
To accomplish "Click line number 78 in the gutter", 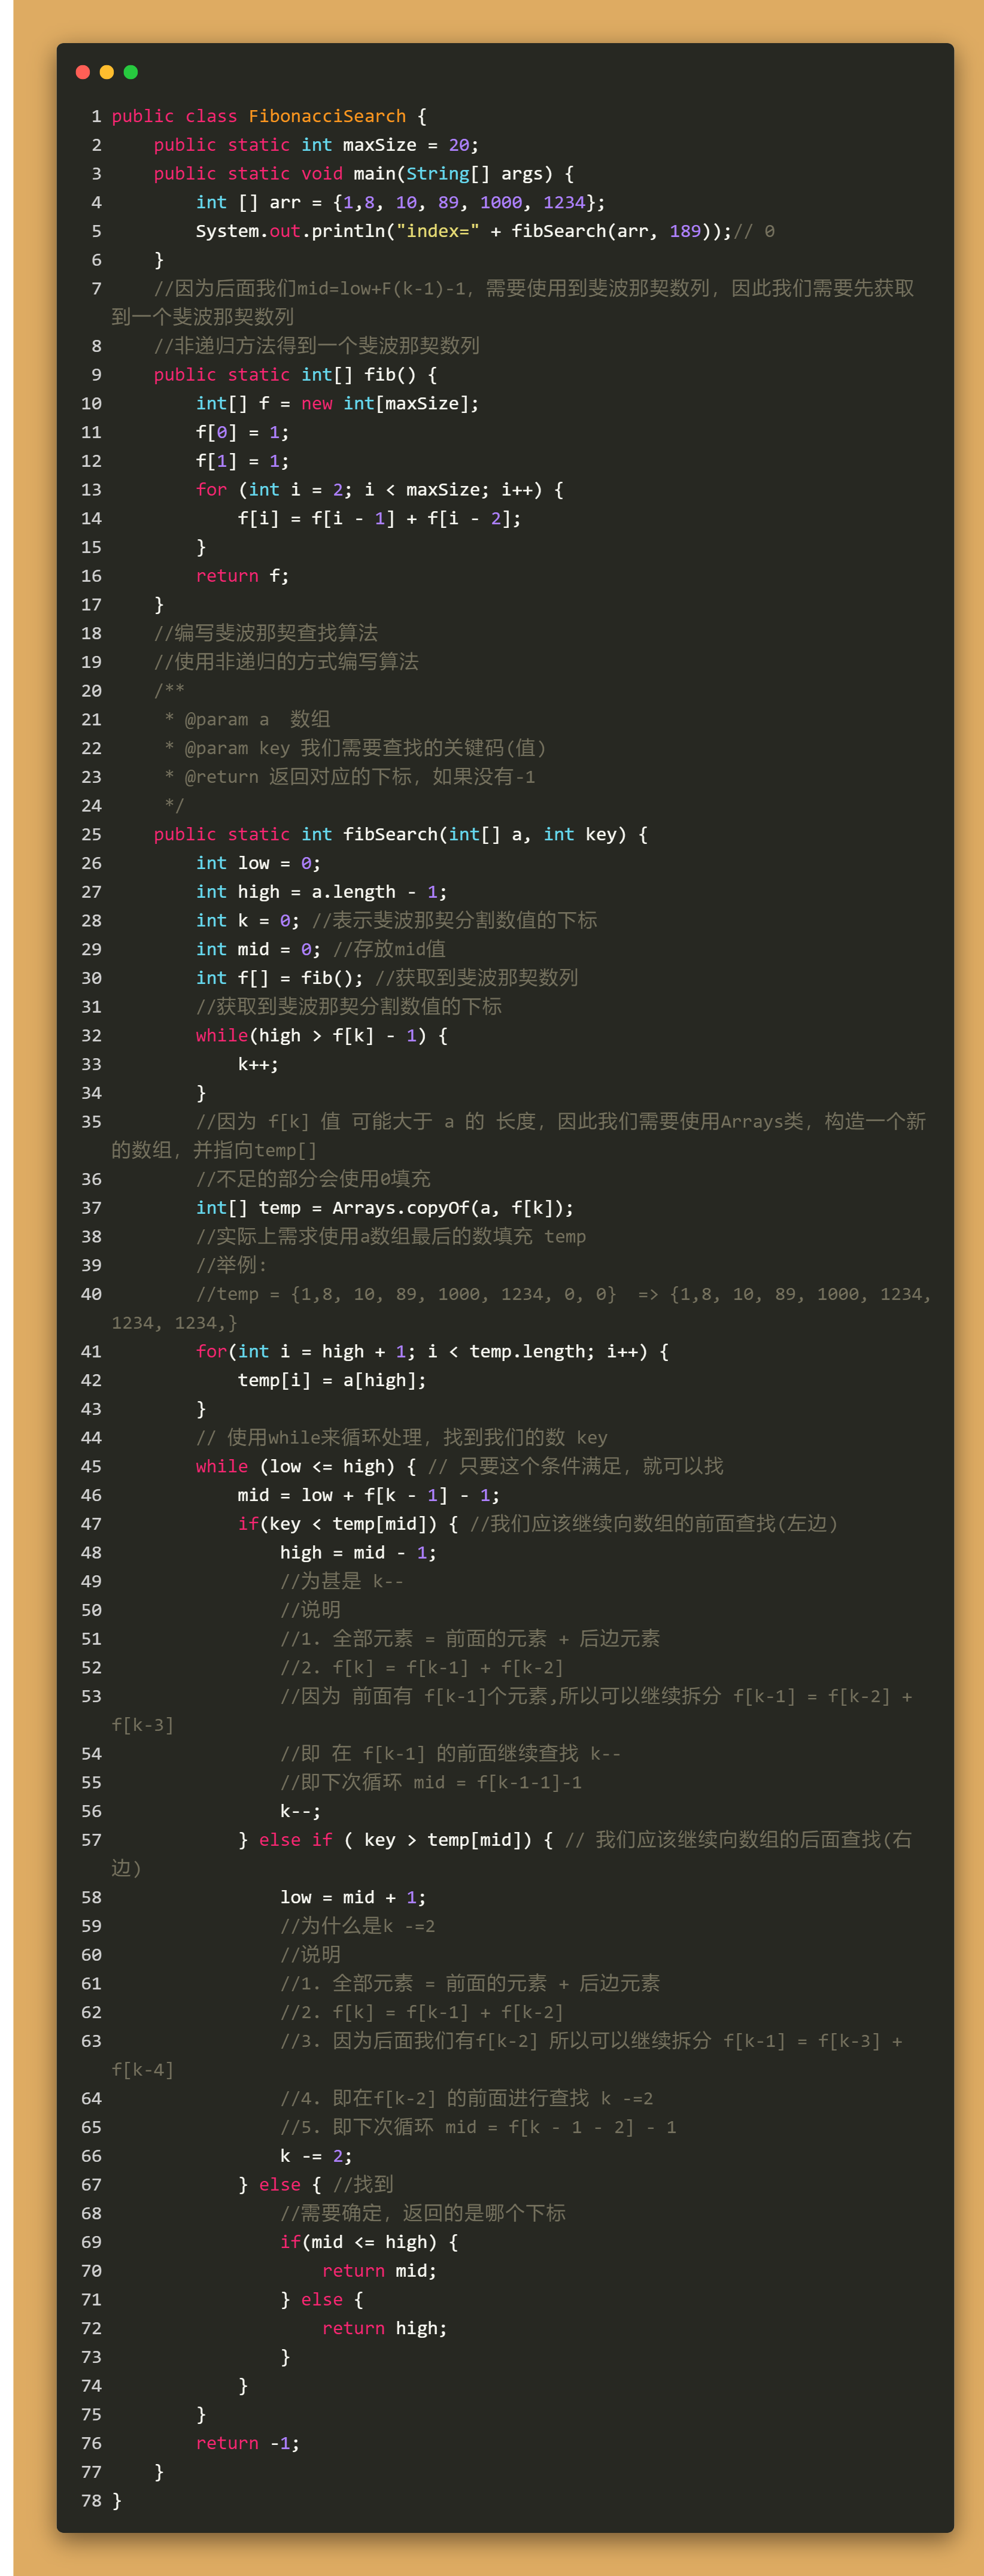I will [91, 2501].
